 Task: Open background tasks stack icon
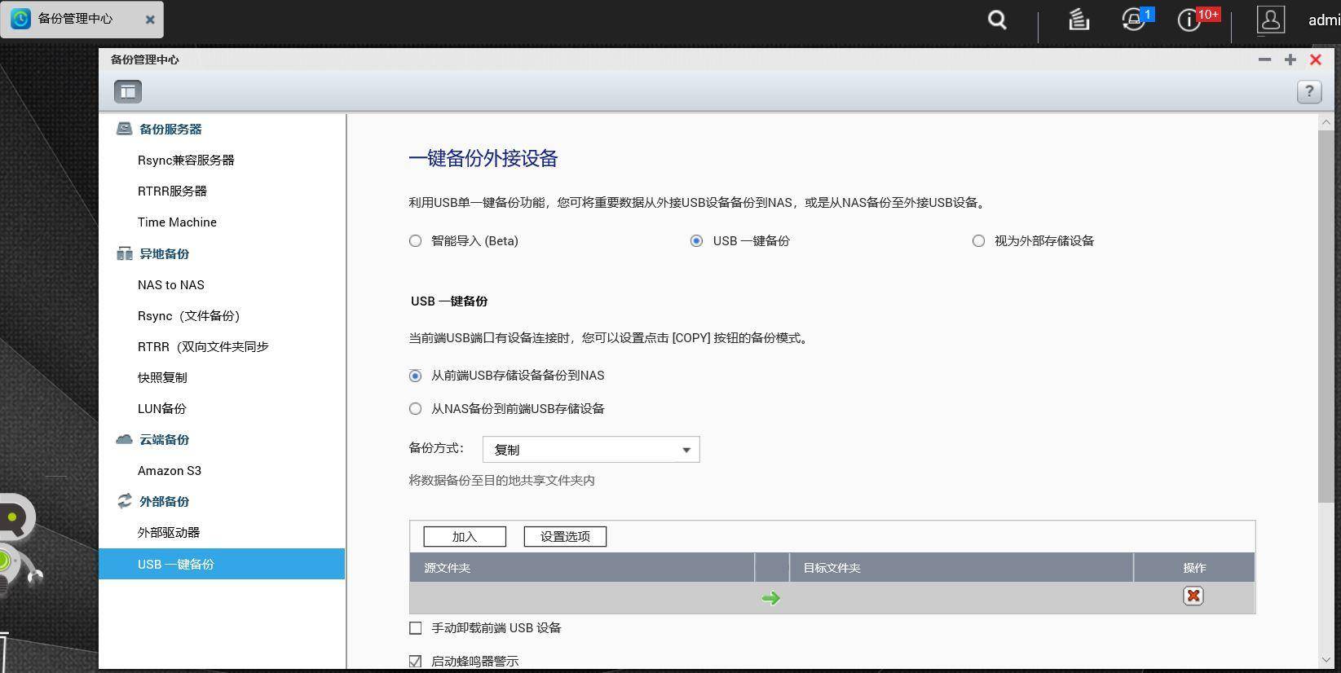[1079, 20]
